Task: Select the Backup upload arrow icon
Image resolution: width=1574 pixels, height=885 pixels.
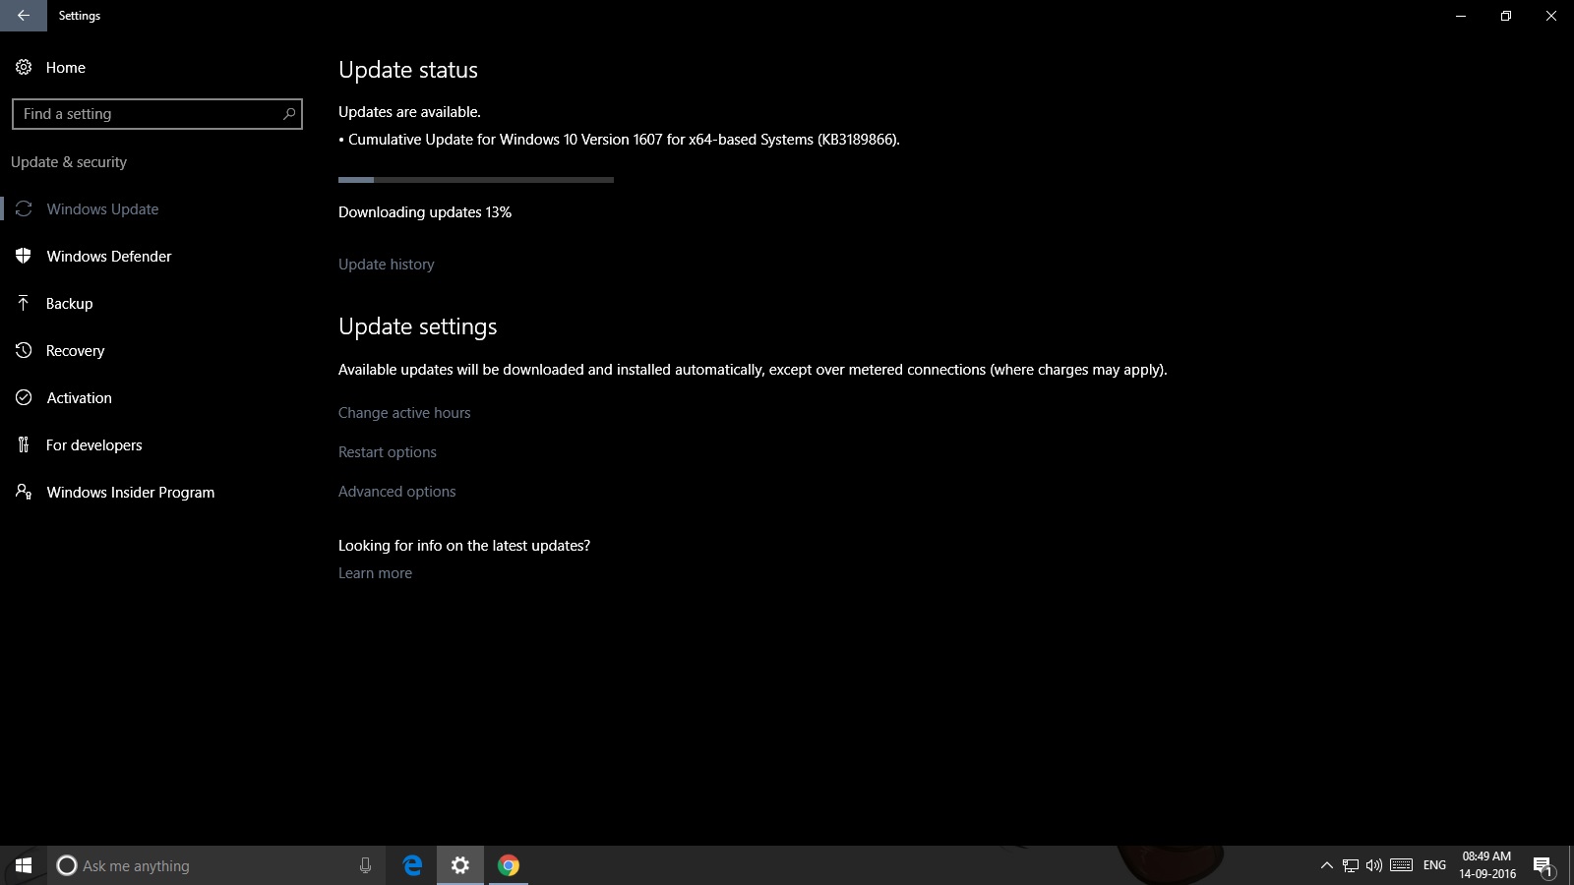Action: coord(24,303)
